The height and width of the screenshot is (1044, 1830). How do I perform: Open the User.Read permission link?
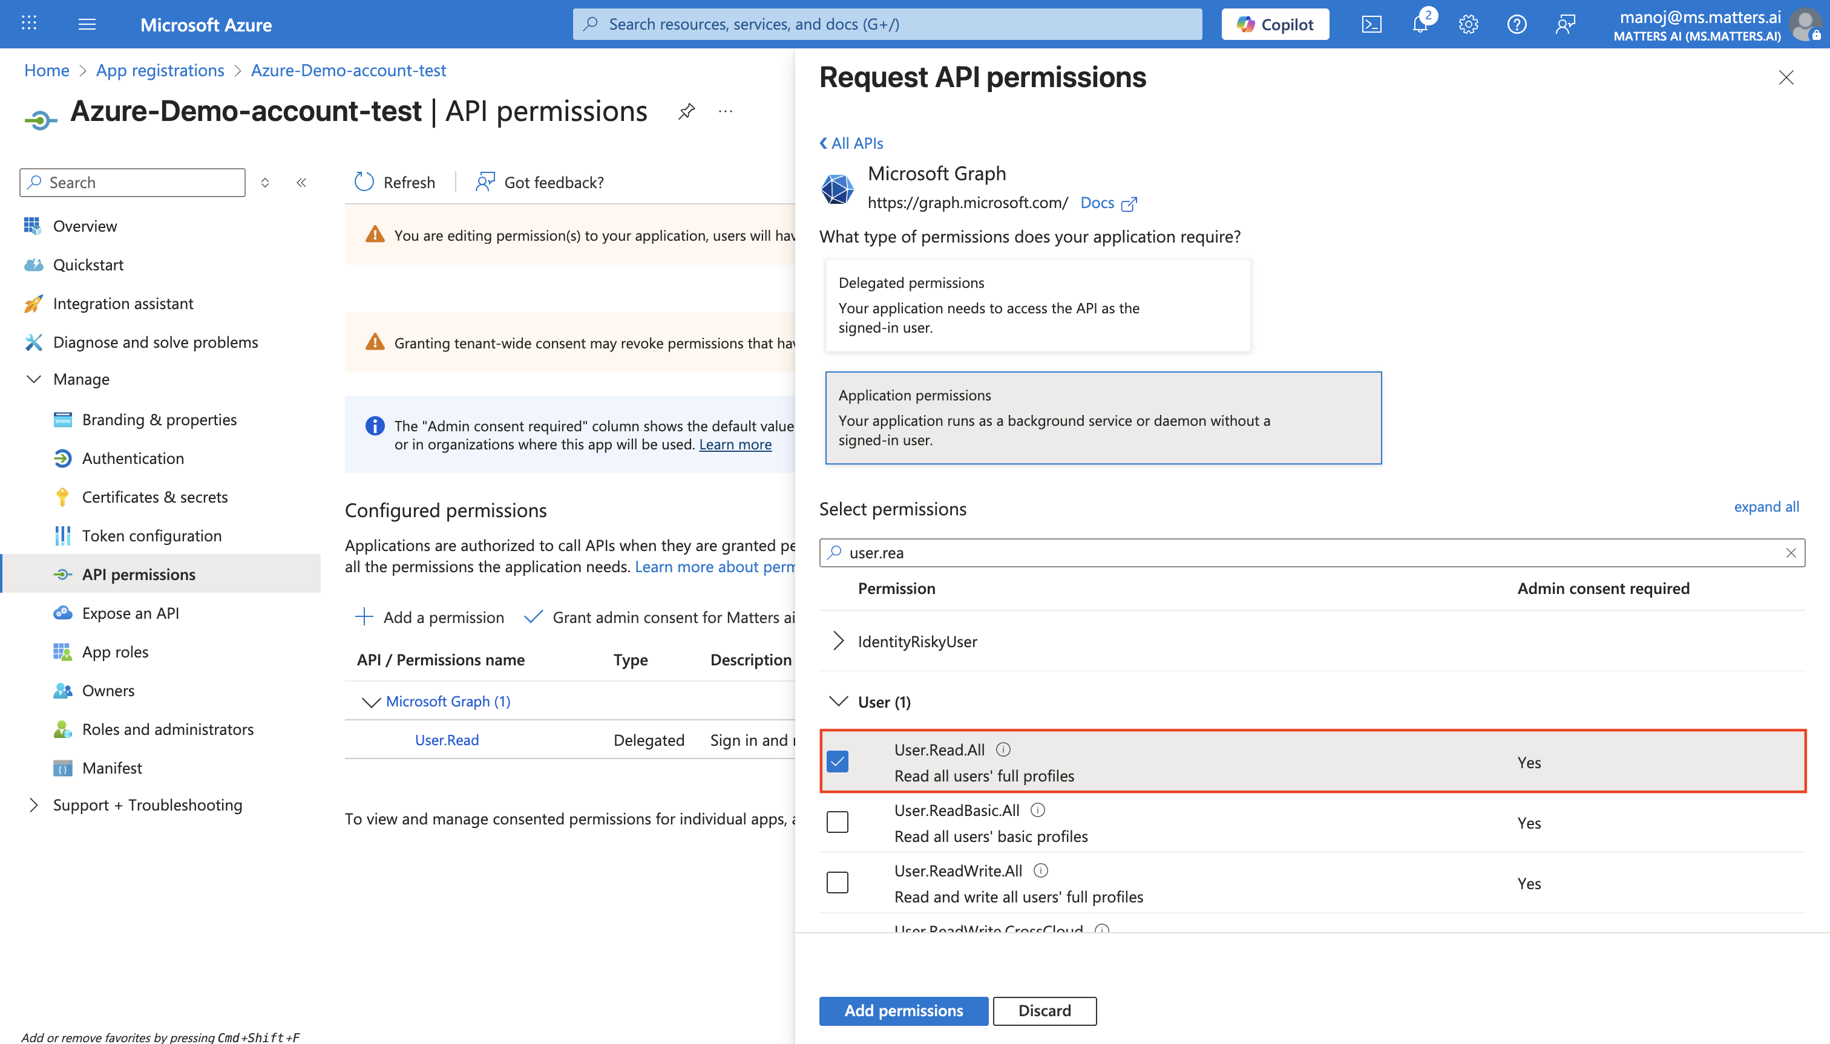click(447, 740)
